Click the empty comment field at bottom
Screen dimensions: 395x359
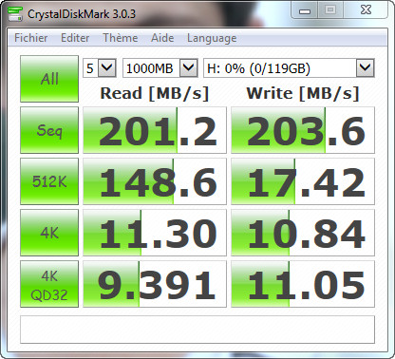point(197,330)
